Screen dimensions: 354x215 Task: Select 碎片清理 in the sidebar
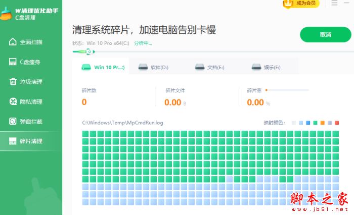tap(31, 141)
